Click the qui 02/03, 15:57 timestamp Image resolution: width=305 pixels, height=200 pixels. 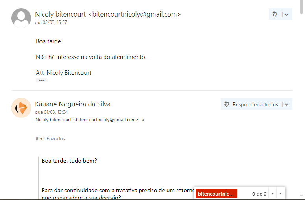click(51, 22)
